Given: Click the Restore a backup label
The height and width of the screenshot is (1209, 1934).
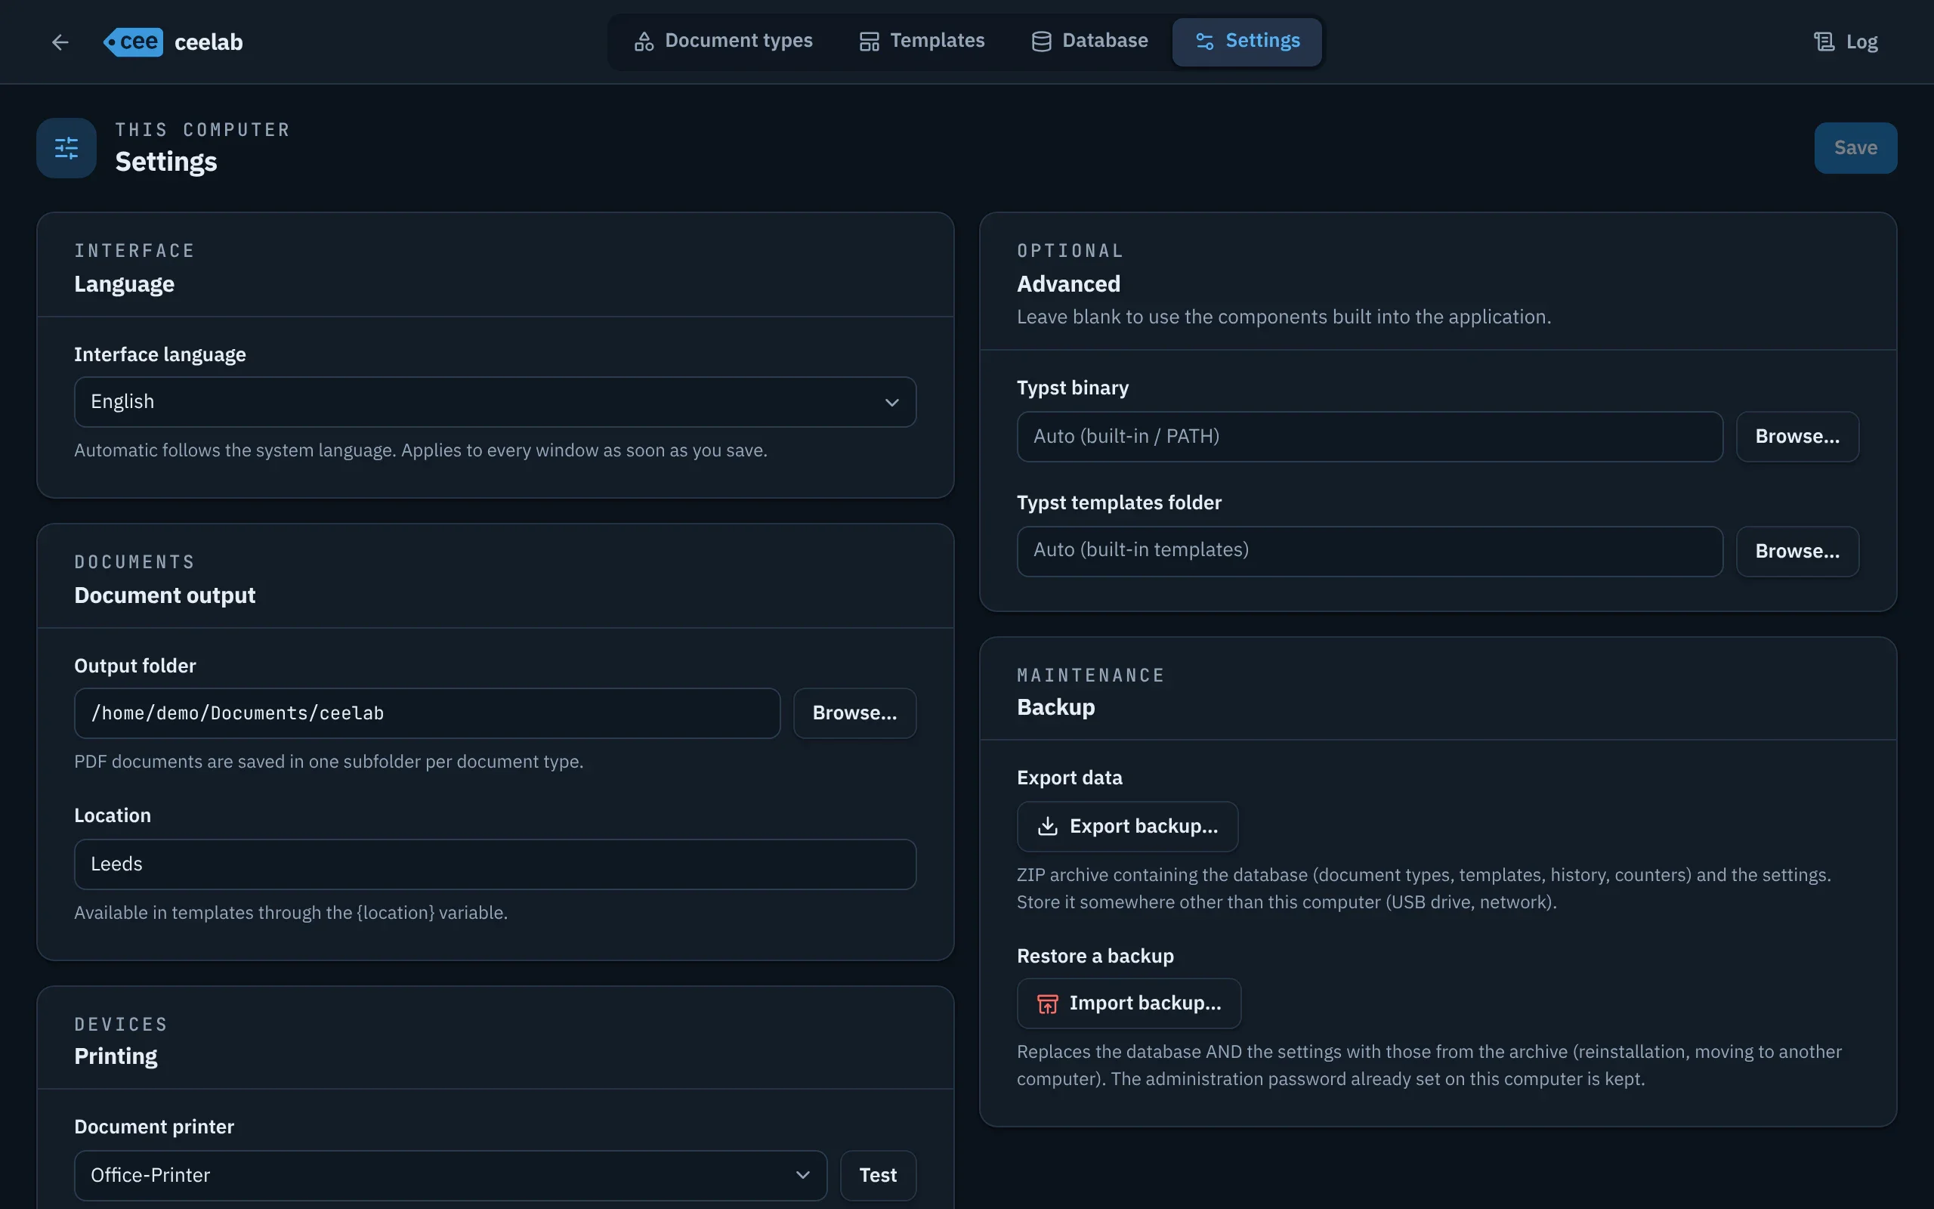Looking at the screenshot, I should click(1095, 957).
